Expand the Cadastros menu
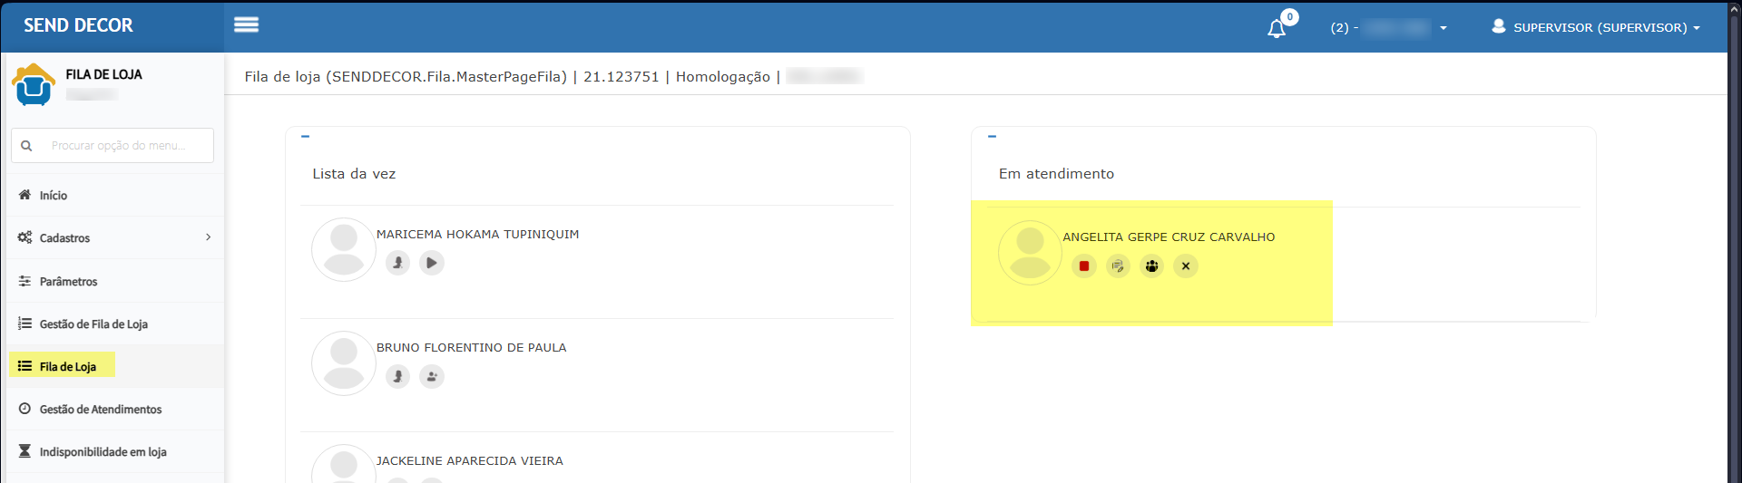The width and height of the screenshot is (1742, 483). coord(115,237)
